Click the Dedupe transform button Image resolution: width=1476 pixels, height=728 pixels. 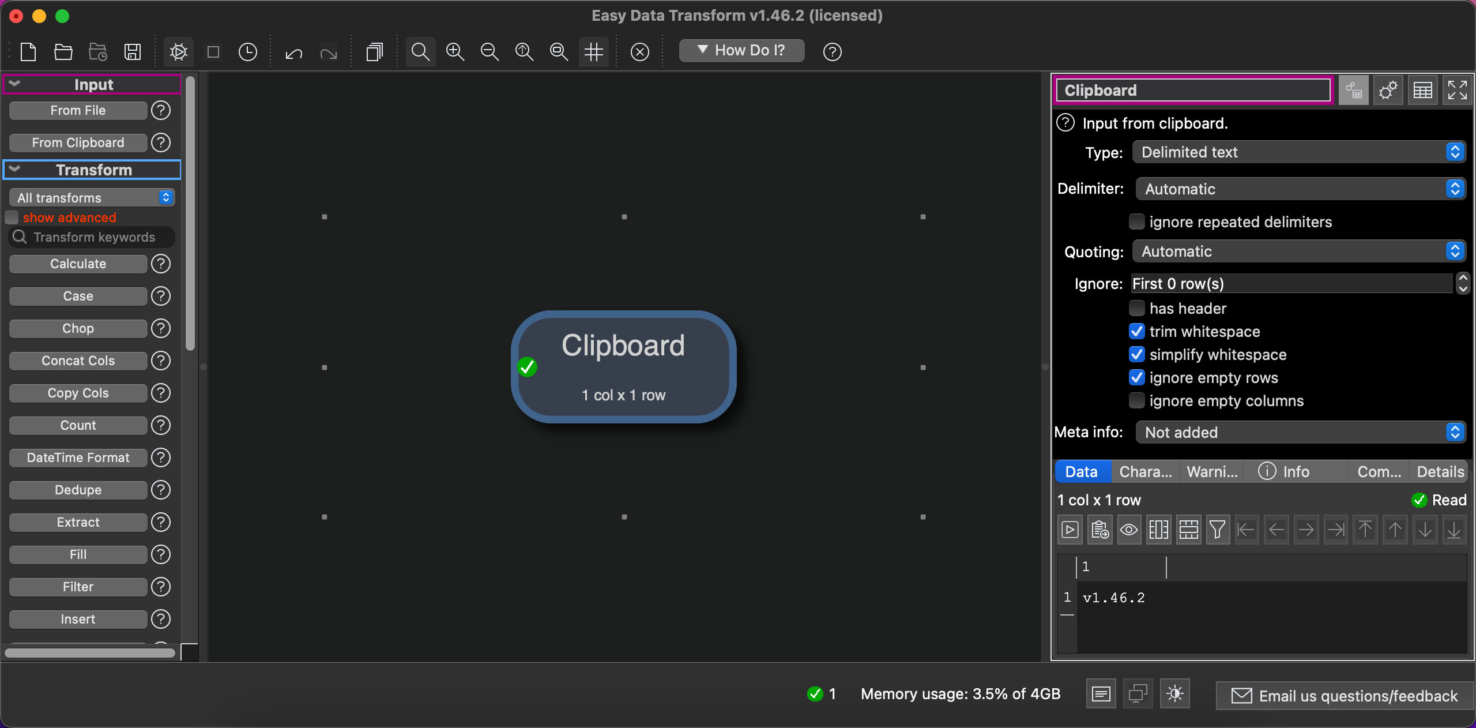click(x=78, y=490)
